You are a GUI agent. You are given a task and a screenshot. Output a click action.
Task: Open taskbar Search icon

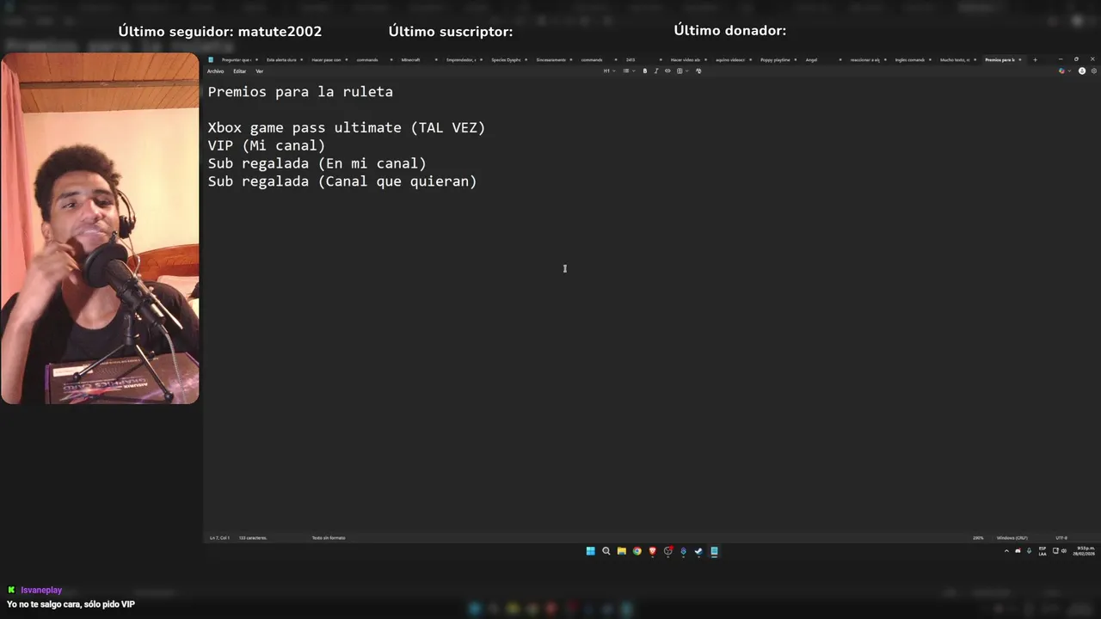point(606,551)
